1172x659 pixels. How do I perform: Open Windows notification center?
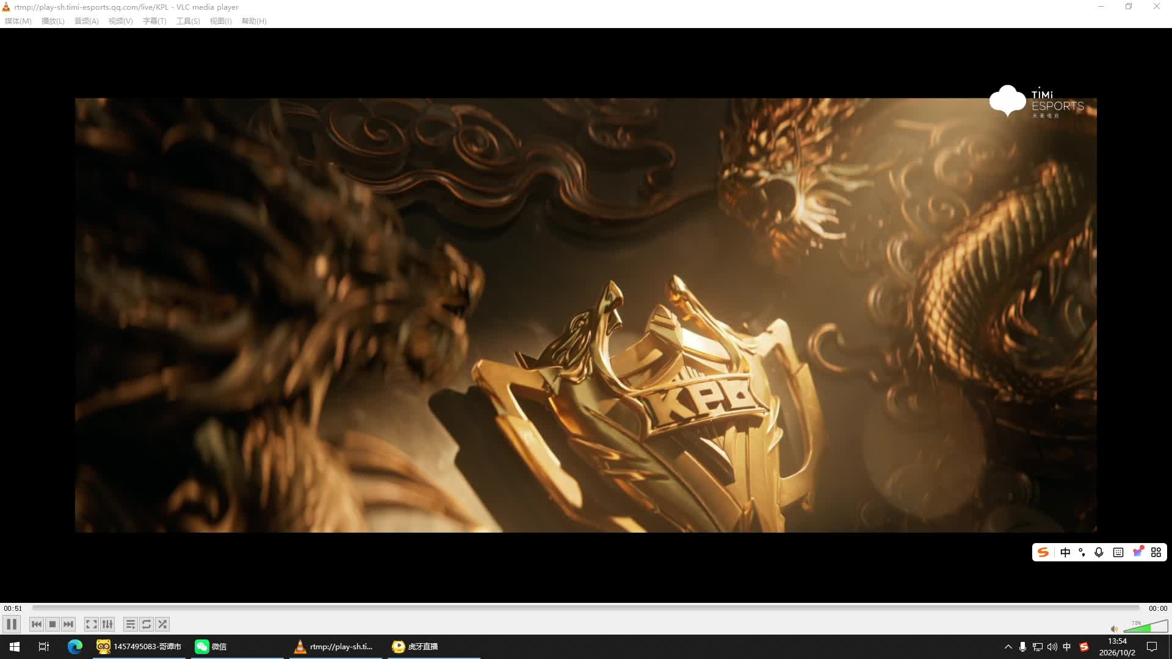[1152, 647]
